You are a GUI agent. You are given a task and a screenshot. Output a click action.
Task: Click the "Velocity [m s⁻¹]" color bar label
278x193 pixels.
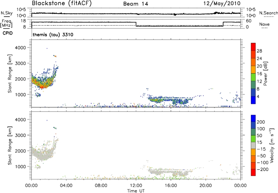point(272,145)
